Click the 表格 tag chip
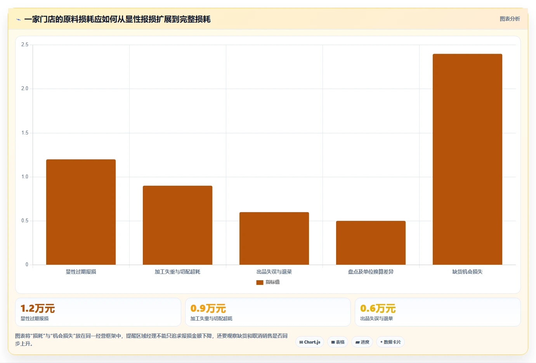 click(x=338, y=342)
